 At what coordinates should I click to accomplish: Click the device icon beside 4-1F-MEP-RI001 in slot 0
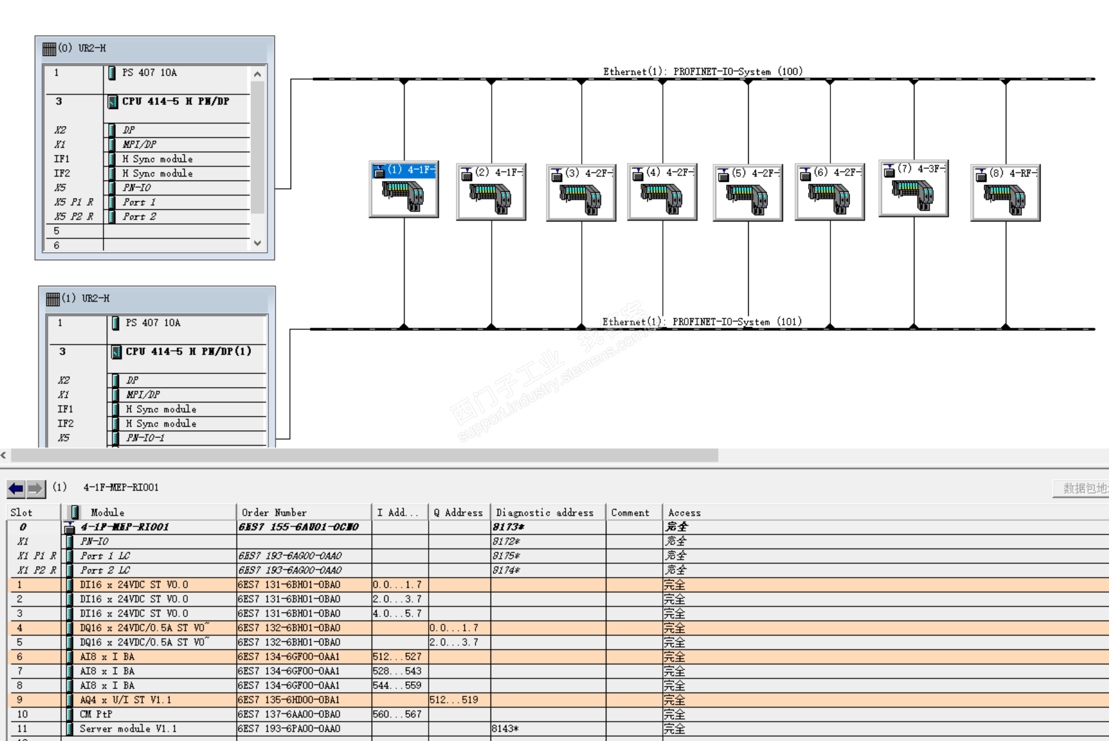click(x=70, y=527)
